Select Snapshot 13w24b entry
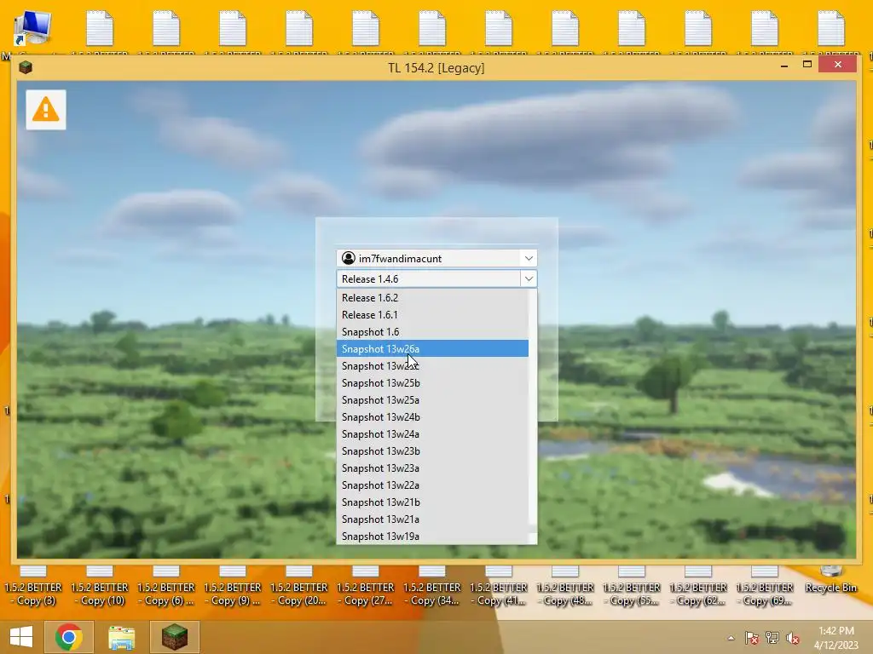Screen dimensions: 873x654 pos(432,417)
